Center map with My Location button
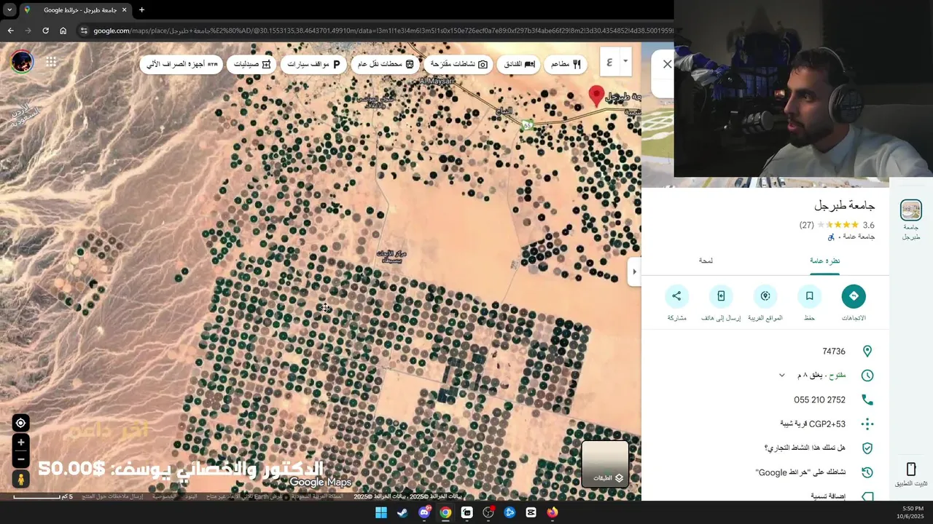The width and height of the screenshot is (933, 524). (x=21, y=423)
